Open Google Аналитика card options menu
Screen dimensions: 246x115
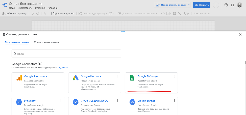(x=61, y=76)
